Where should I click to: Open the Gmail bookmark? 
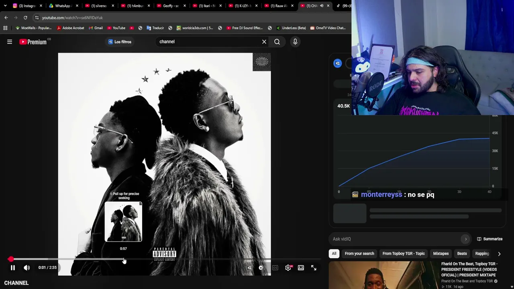pyautogui.click(x=96, y=28)
